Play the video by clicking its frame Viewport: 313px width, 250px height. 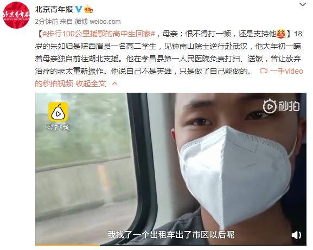tap(171, 169)
